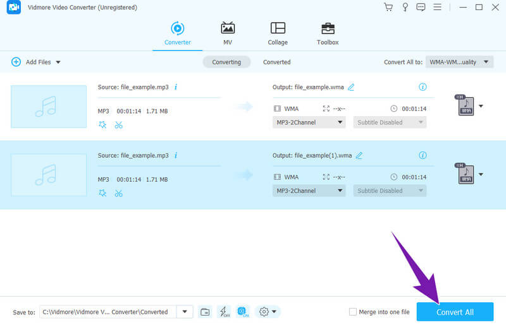506x325 pixels.
Task: Click the Add Files button
Action: point(35,62)
